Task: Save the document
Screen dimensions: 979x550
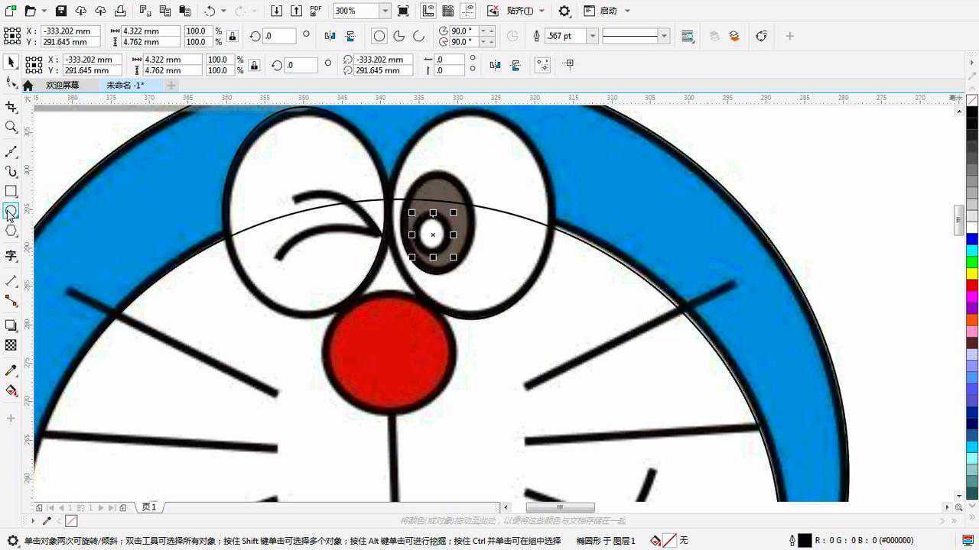Action: [61, 11]
